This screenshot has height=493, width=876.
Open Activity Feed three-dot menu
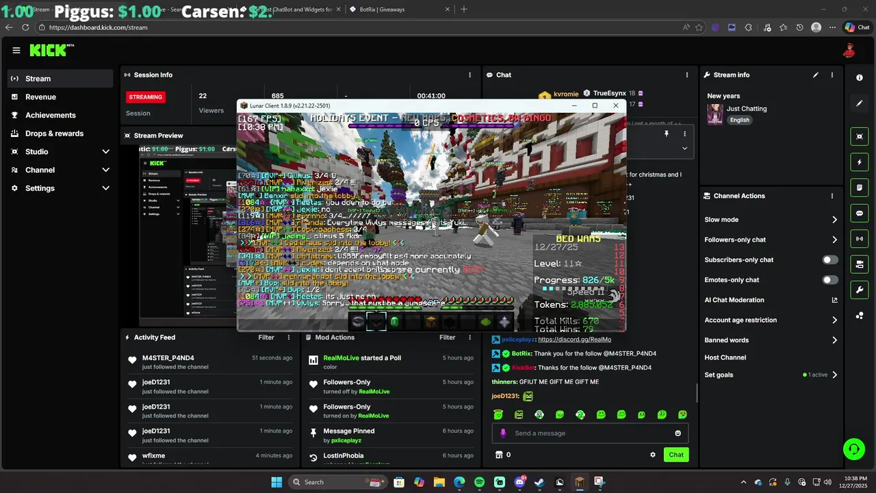(x=289, y=338)
